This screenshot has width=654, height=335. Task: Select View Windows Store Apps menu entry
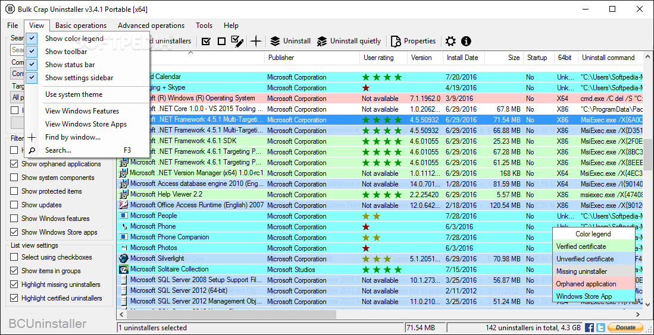tap(86, 124)
